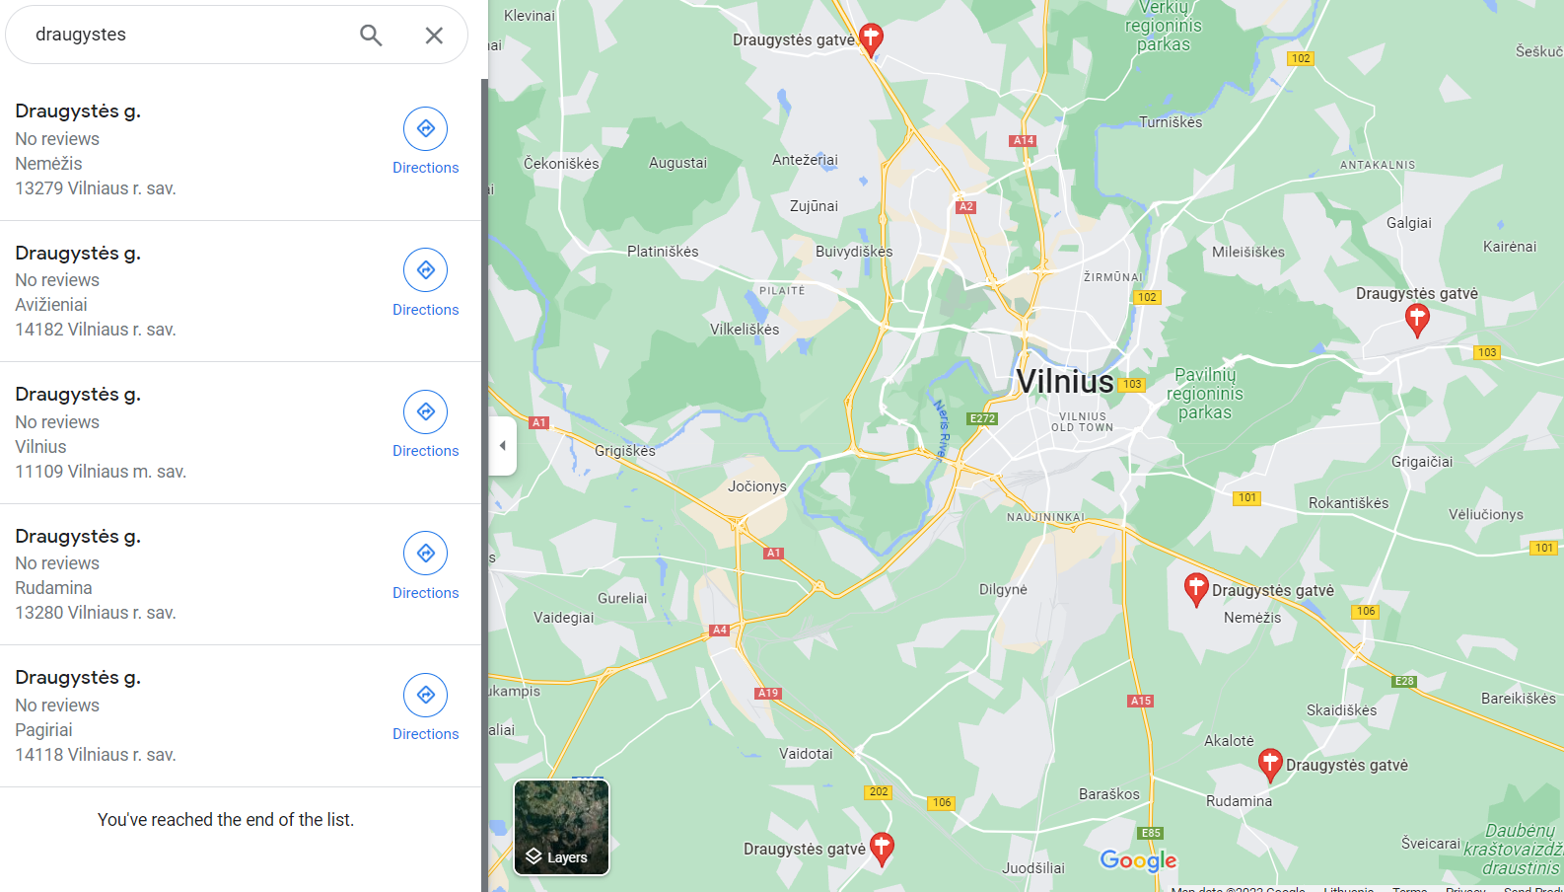Collapse the side panel arrow

tap(503, 446)
